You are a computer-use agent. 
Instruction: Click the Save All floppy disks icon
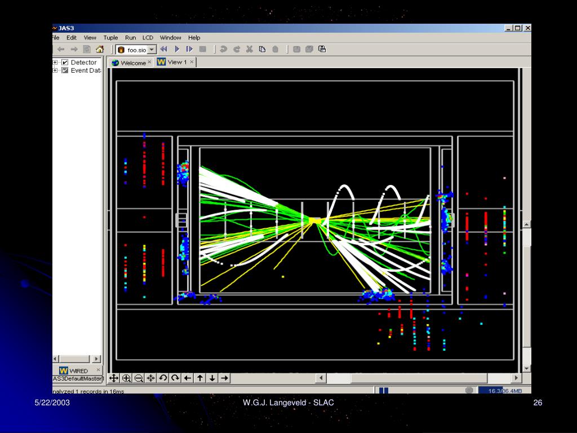[x=322, y=49]
